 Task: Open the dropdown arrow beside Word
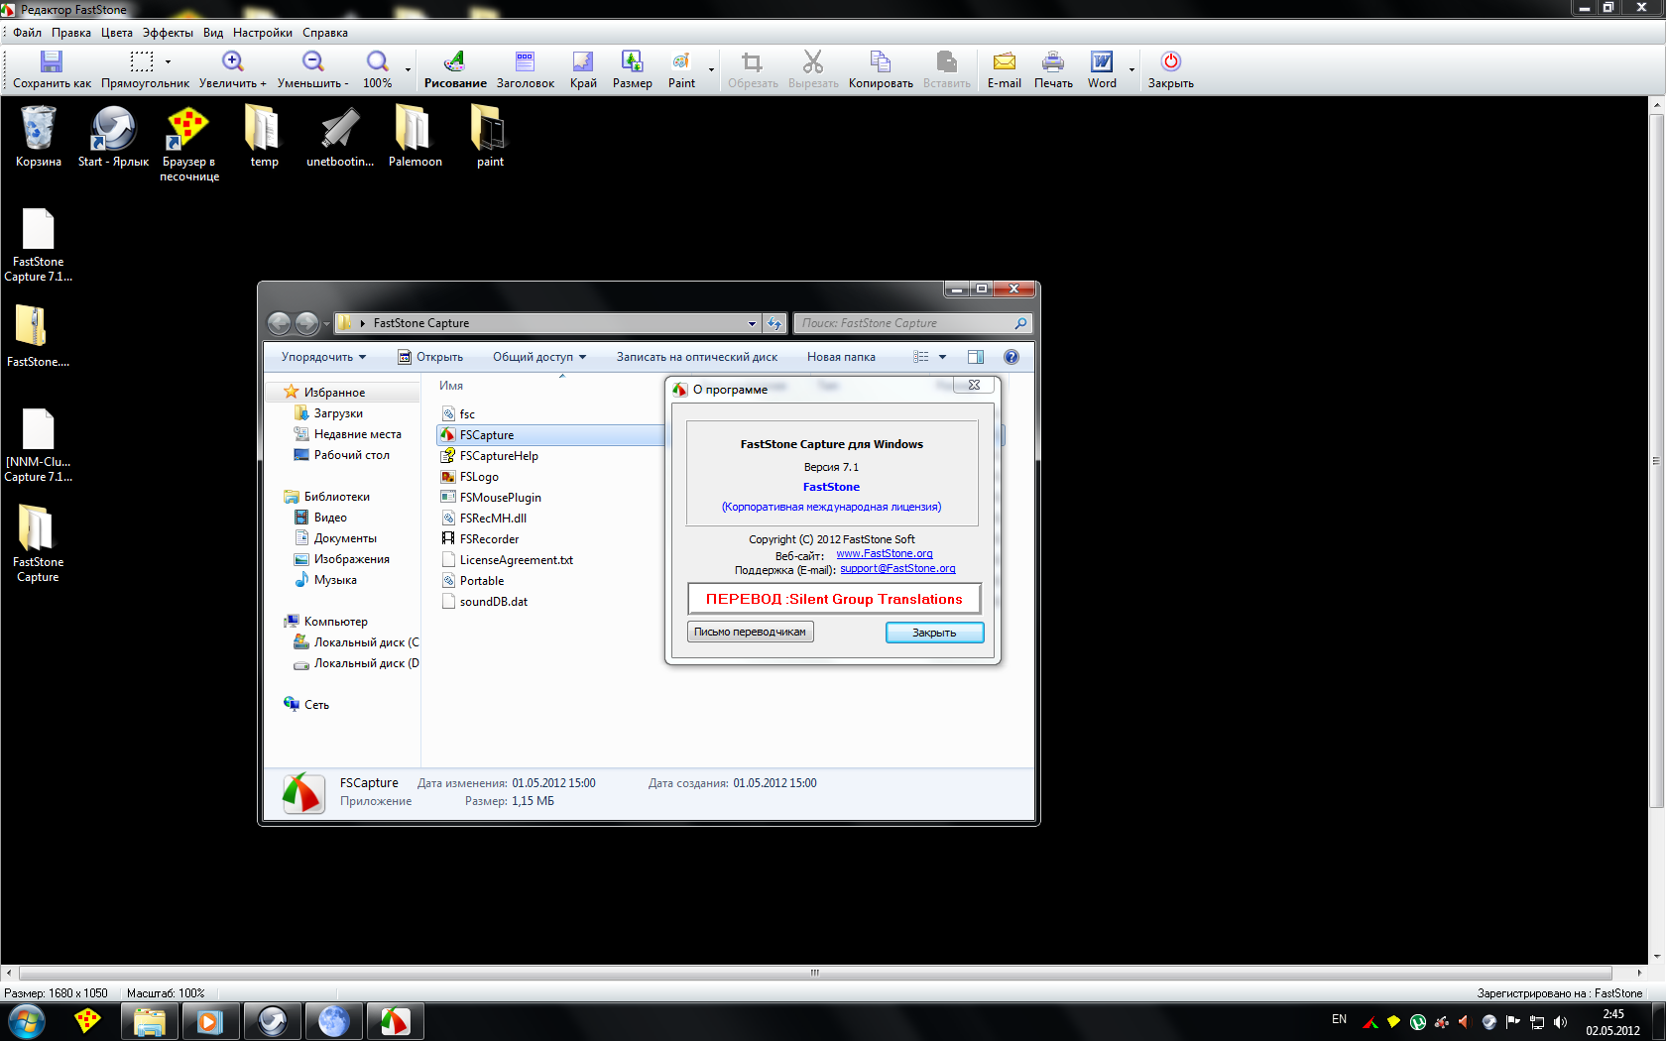[x=1131, y=69]
